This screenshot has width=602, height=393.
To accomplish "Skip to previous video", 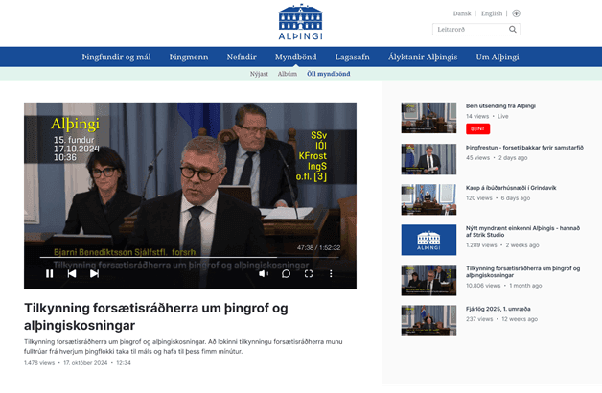I will (72, 273).
